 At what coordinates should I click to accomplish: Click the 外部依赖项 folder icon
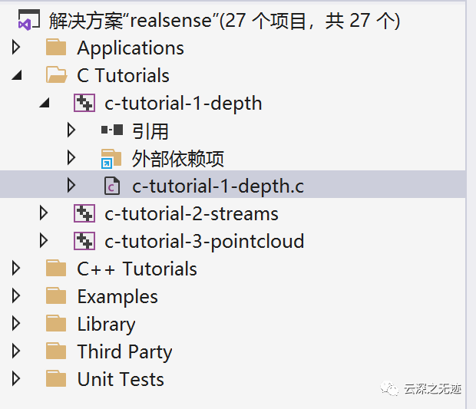click(x=111, y=158)
